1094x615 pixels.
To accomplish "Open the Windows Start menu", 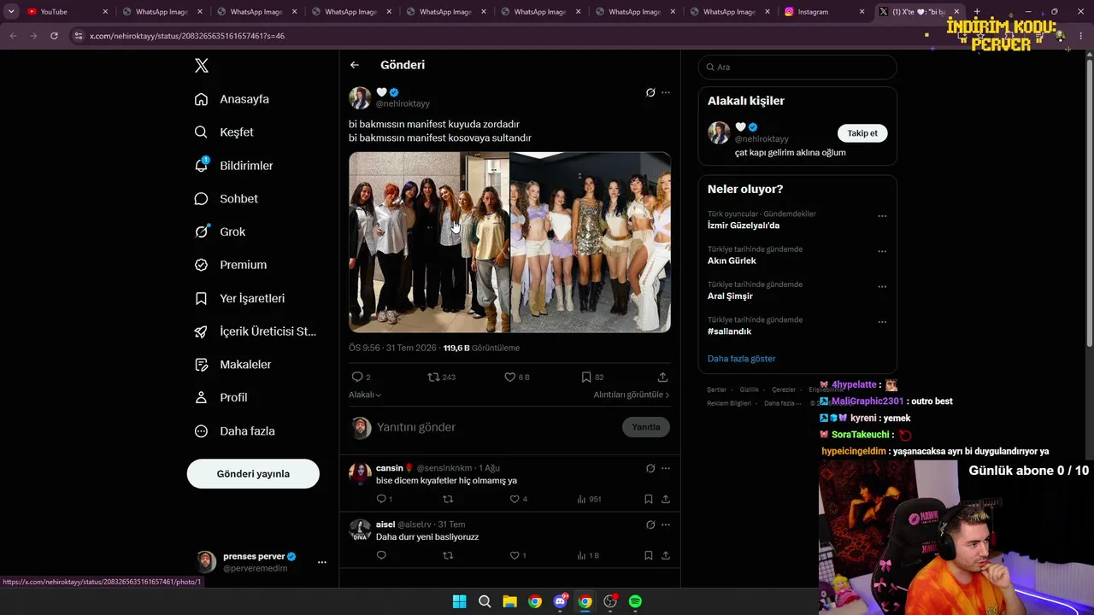I will (x=459, y=601).
